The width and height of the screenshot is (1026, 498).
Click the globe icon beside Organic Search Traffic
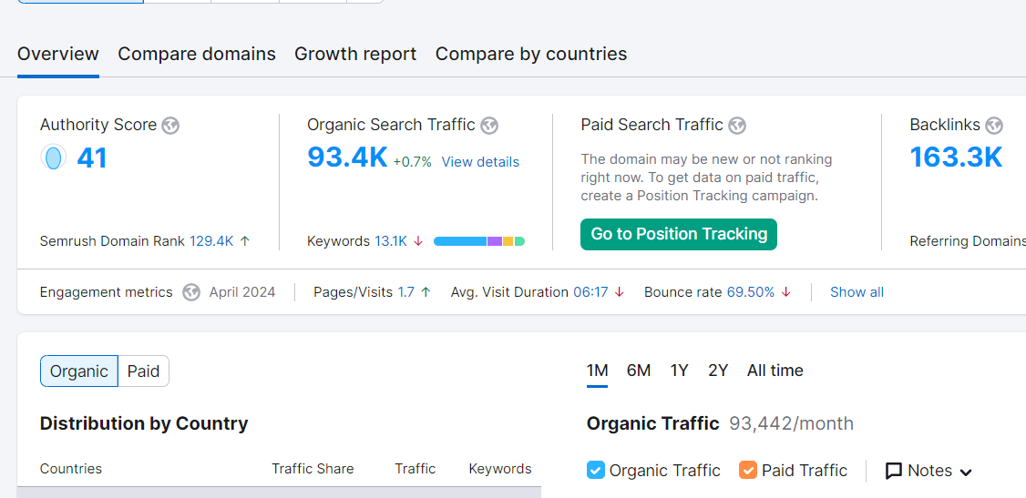click(x=488, y=126)
